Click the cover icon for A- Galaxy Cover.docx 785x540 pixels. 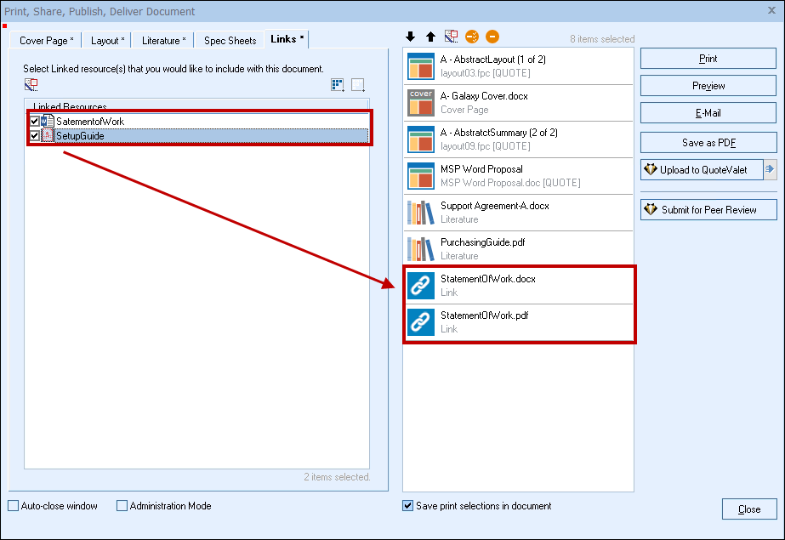click(x=420, y=103)
